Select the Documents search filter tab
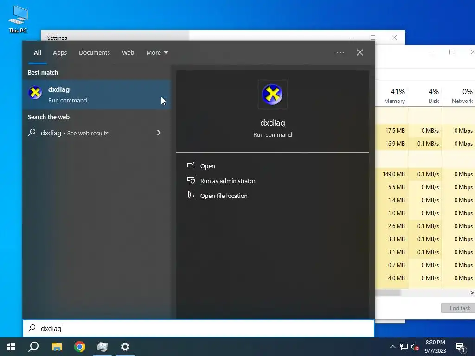The width and height of the screenshot is (475, 356). coord(94,52)
